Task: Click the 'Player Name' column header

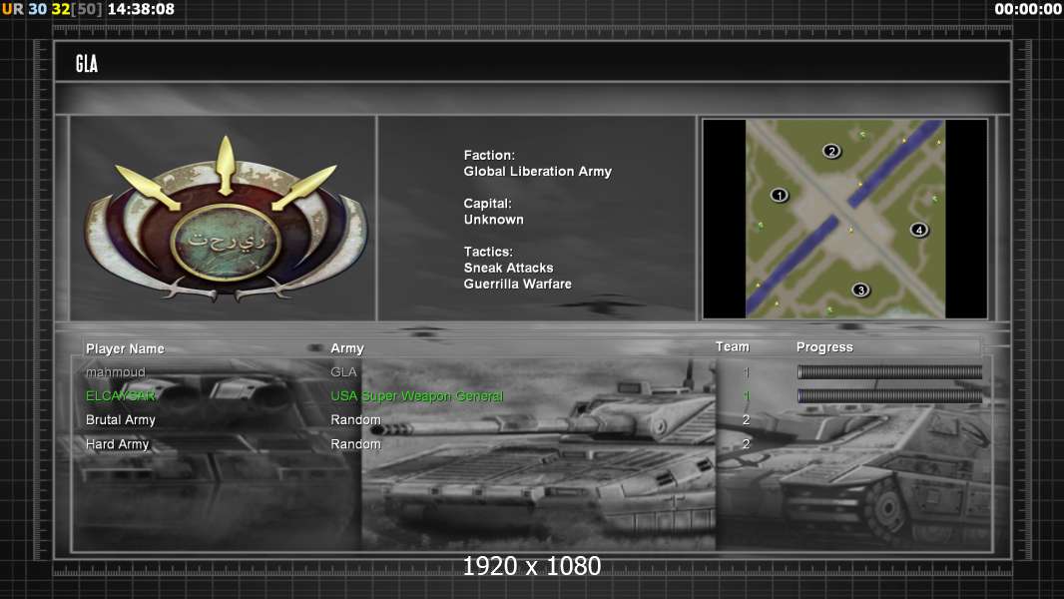Action: pos(125,348)
